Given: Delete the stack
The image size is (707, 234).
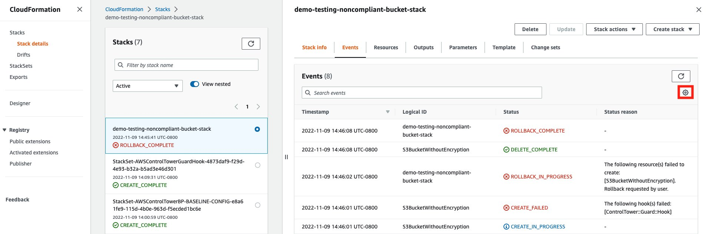Looking at the screenshot, I should pyautogui.click(x=530, y=29).
